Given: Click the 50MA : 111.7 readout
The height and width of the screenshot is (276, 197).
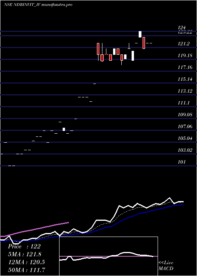Looking at the screenshot, I should pos(26,270).
